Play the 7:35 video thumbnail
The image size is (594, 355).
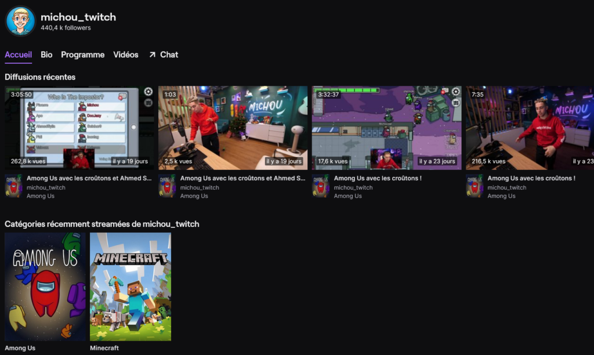530,128
